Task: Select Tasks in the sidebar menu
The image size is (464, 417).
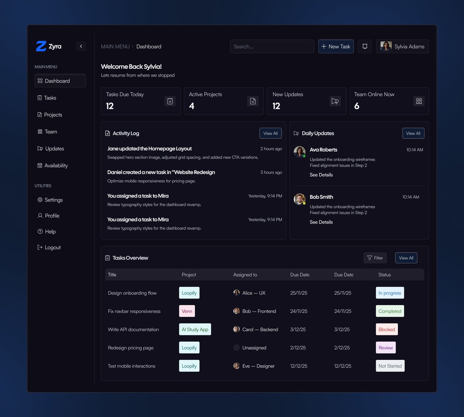Action: (x=49, y=97)
